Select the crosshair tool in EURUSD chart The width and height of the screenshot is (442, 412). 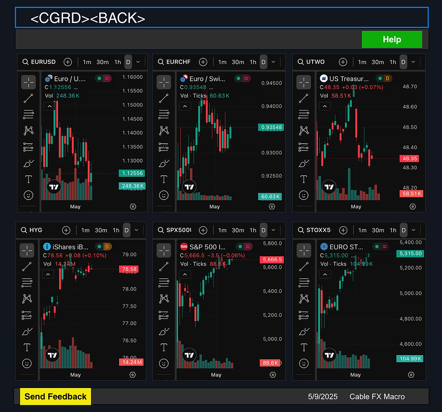pyautogui.click(x=28, y=82)
